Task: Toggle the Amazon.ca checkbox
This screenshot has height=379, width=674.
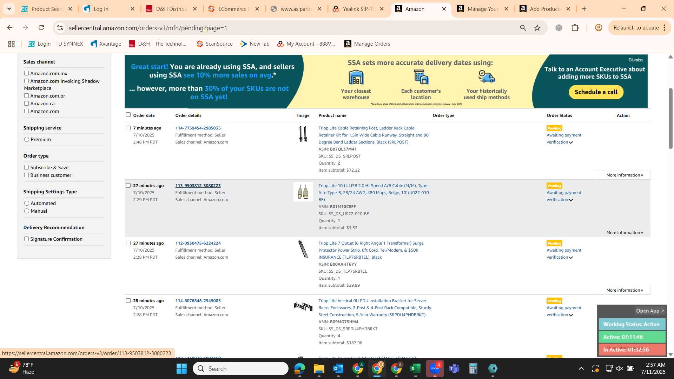Action: coord(26,103)
